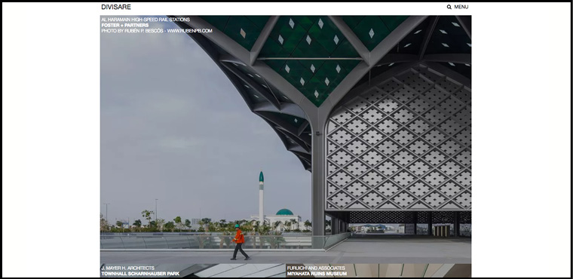Viewport: 573px width, 279px height.
Task: Click Furuichi and Associates label
Action: (x=316, y=268)
